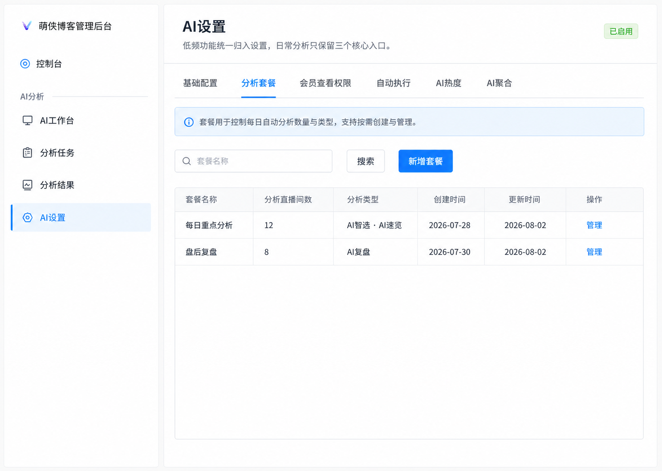Click the AI工作台 monitor icon
The width and height of the screenshot is (662, 471).
point(28,121)
